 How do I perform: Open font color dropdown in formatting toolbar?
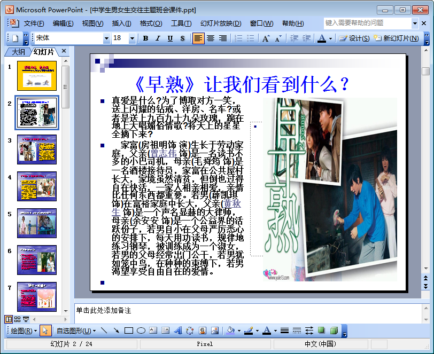pyautogui.click(x=330, y=39)
